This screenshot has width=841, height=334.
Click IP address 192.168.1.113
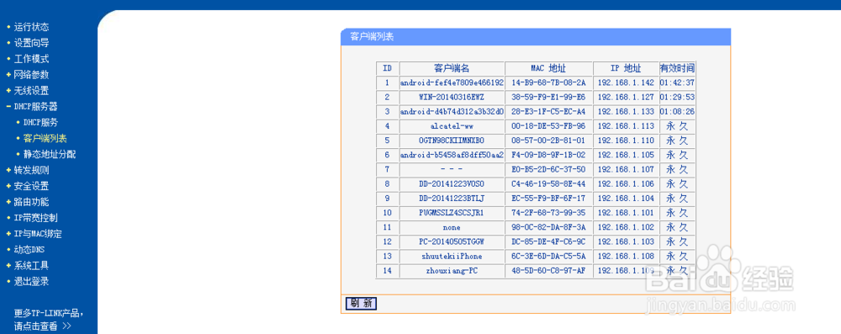click(626, 126)
